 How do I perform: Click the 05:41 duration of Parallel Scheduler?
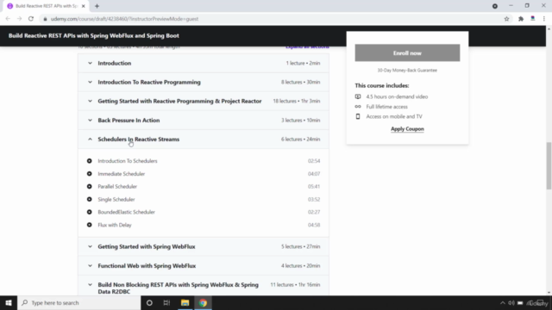coord(314,187)
